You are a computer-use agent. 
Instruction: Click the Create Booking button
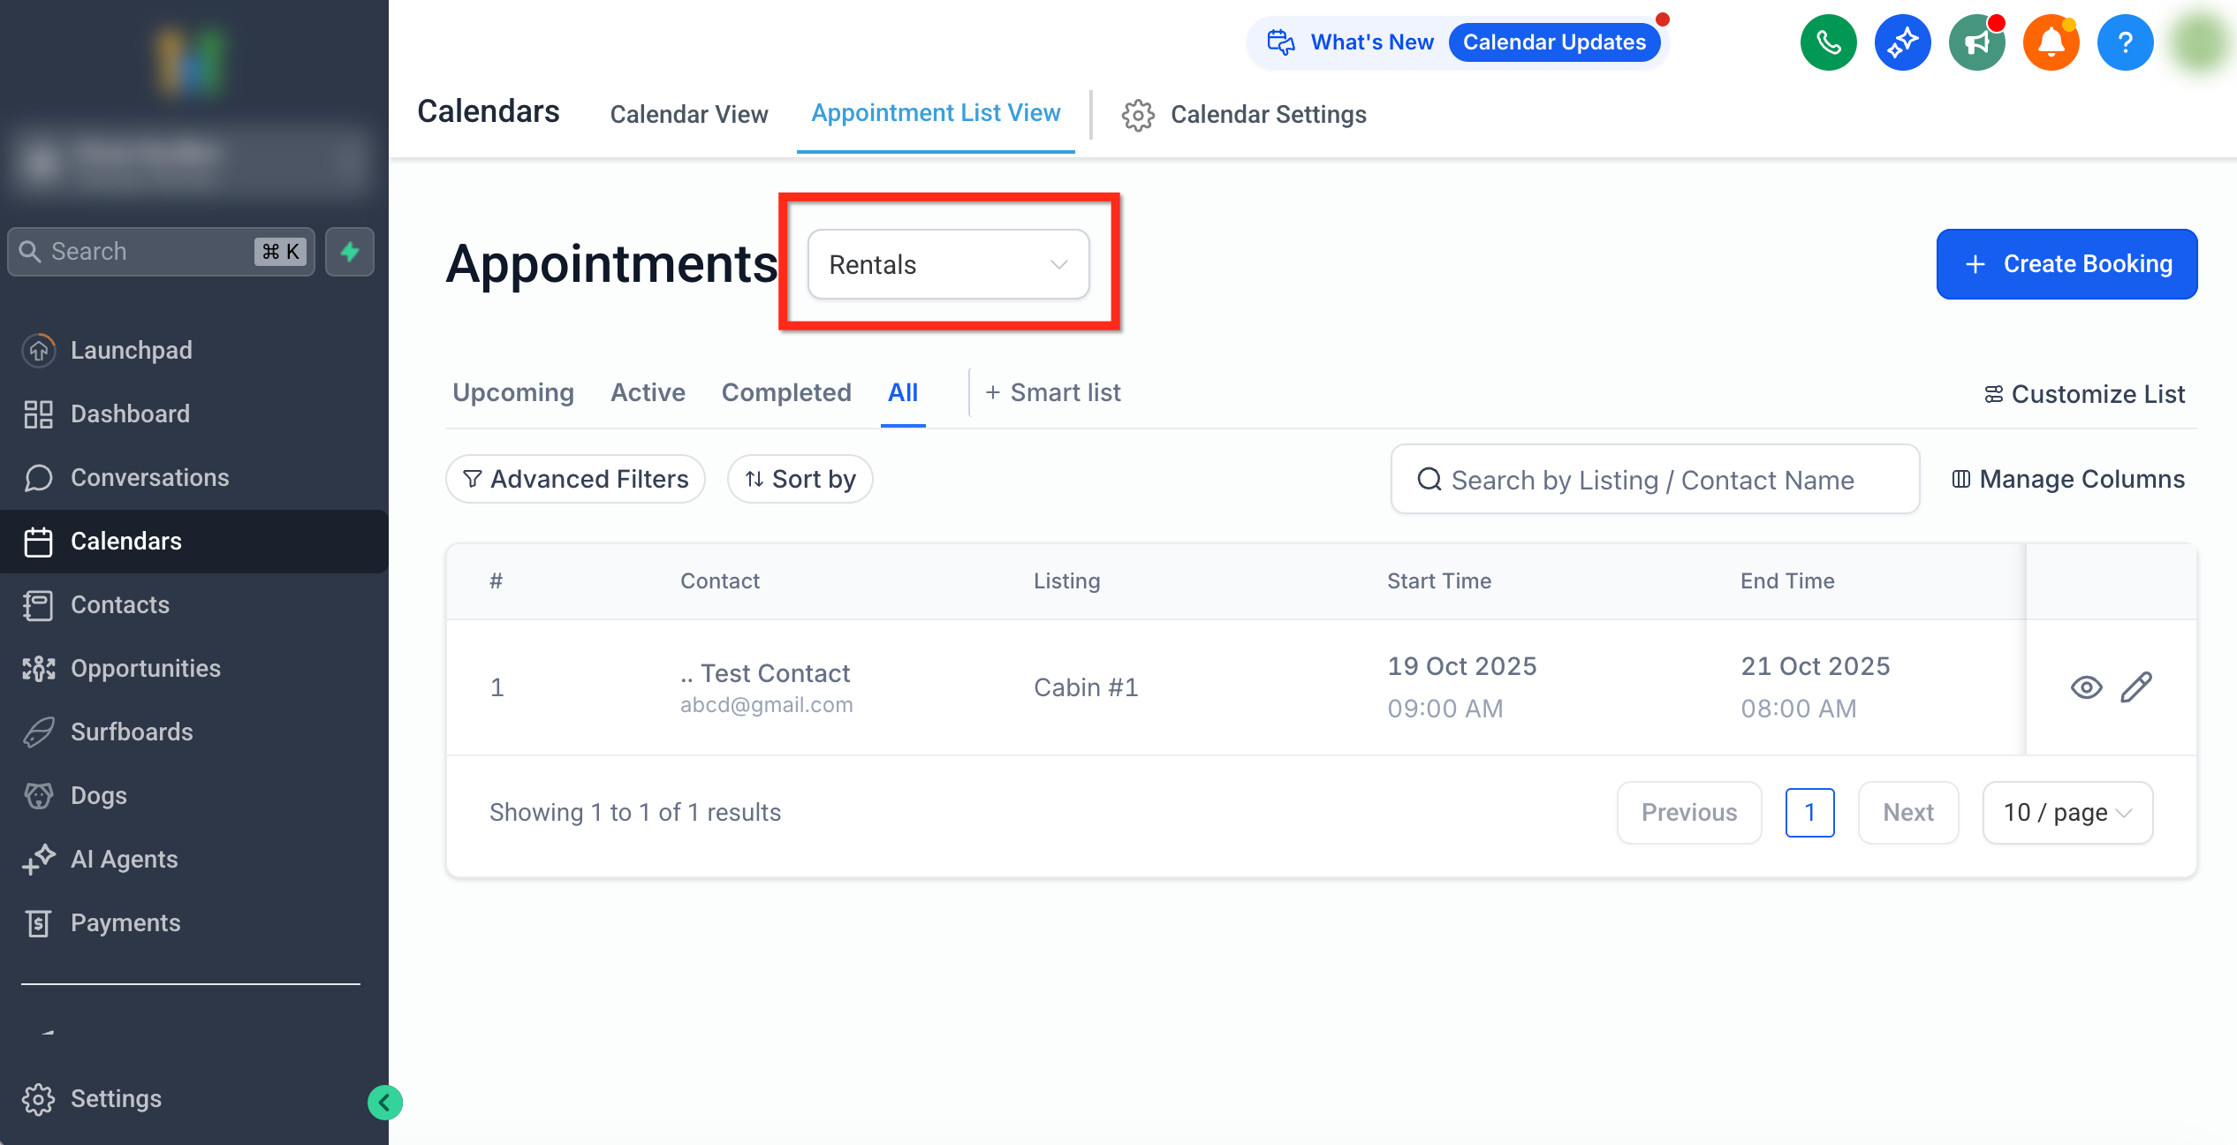pos(2066,264)
